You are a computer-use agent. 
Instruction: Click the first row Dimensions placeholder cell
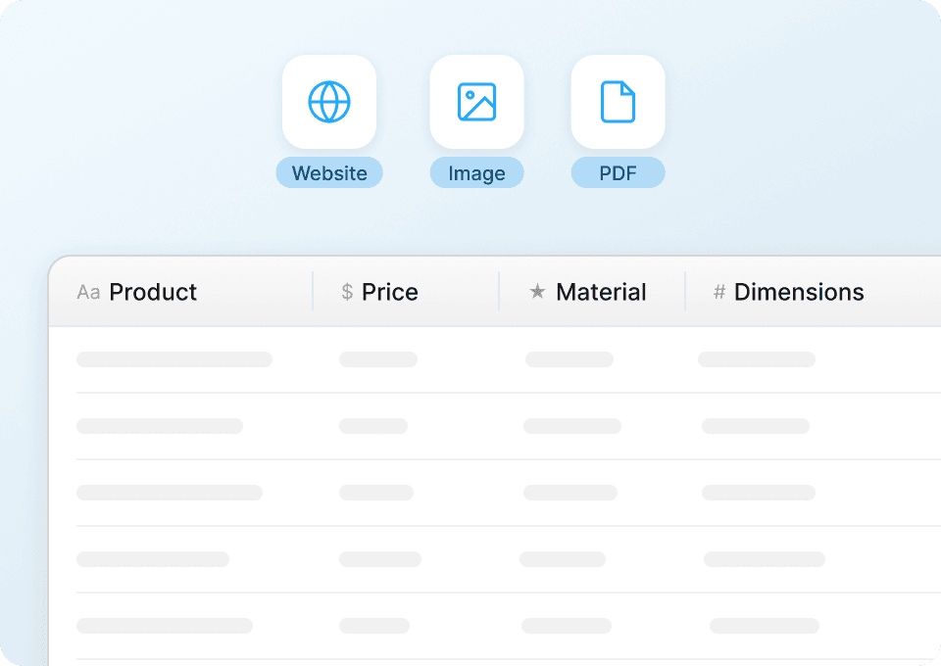[x=757, y=359]
